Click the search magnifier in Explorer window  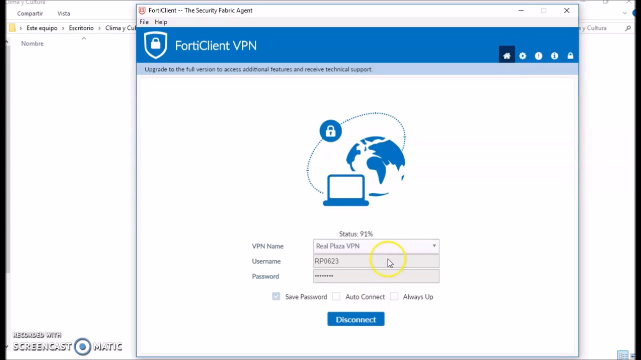628,28
